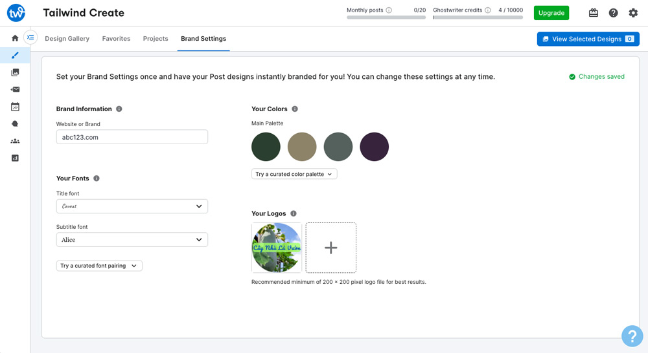Screen dimensions: 648x353
Task: Open the Subtitle font Alice dropdown
Action: click(132, 240)
